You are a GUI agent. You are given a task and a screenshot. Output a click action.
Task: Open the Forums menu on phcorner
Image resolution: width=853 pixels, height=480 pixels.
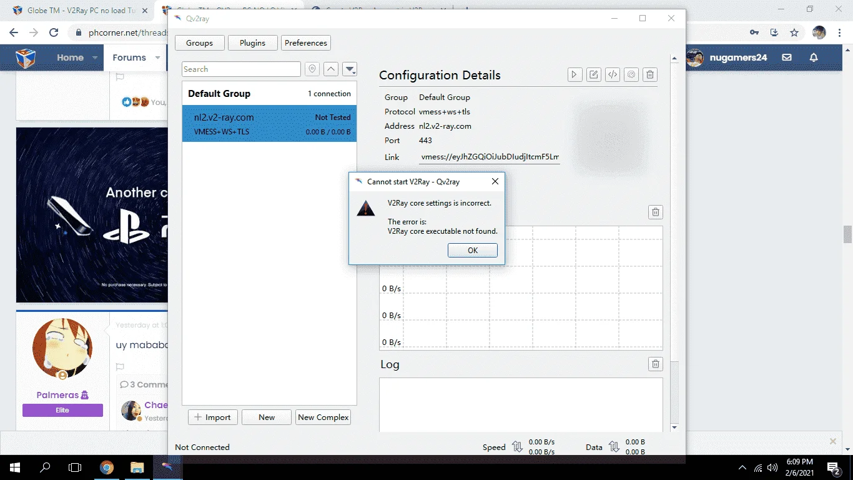[x=129, y=57]
